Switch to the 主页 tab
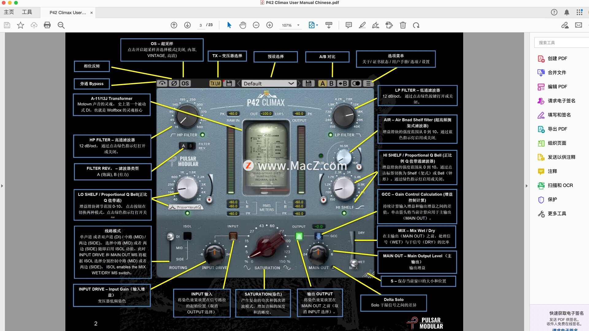Viewport: 589px width, 331px height. click(x=9, y=12)
